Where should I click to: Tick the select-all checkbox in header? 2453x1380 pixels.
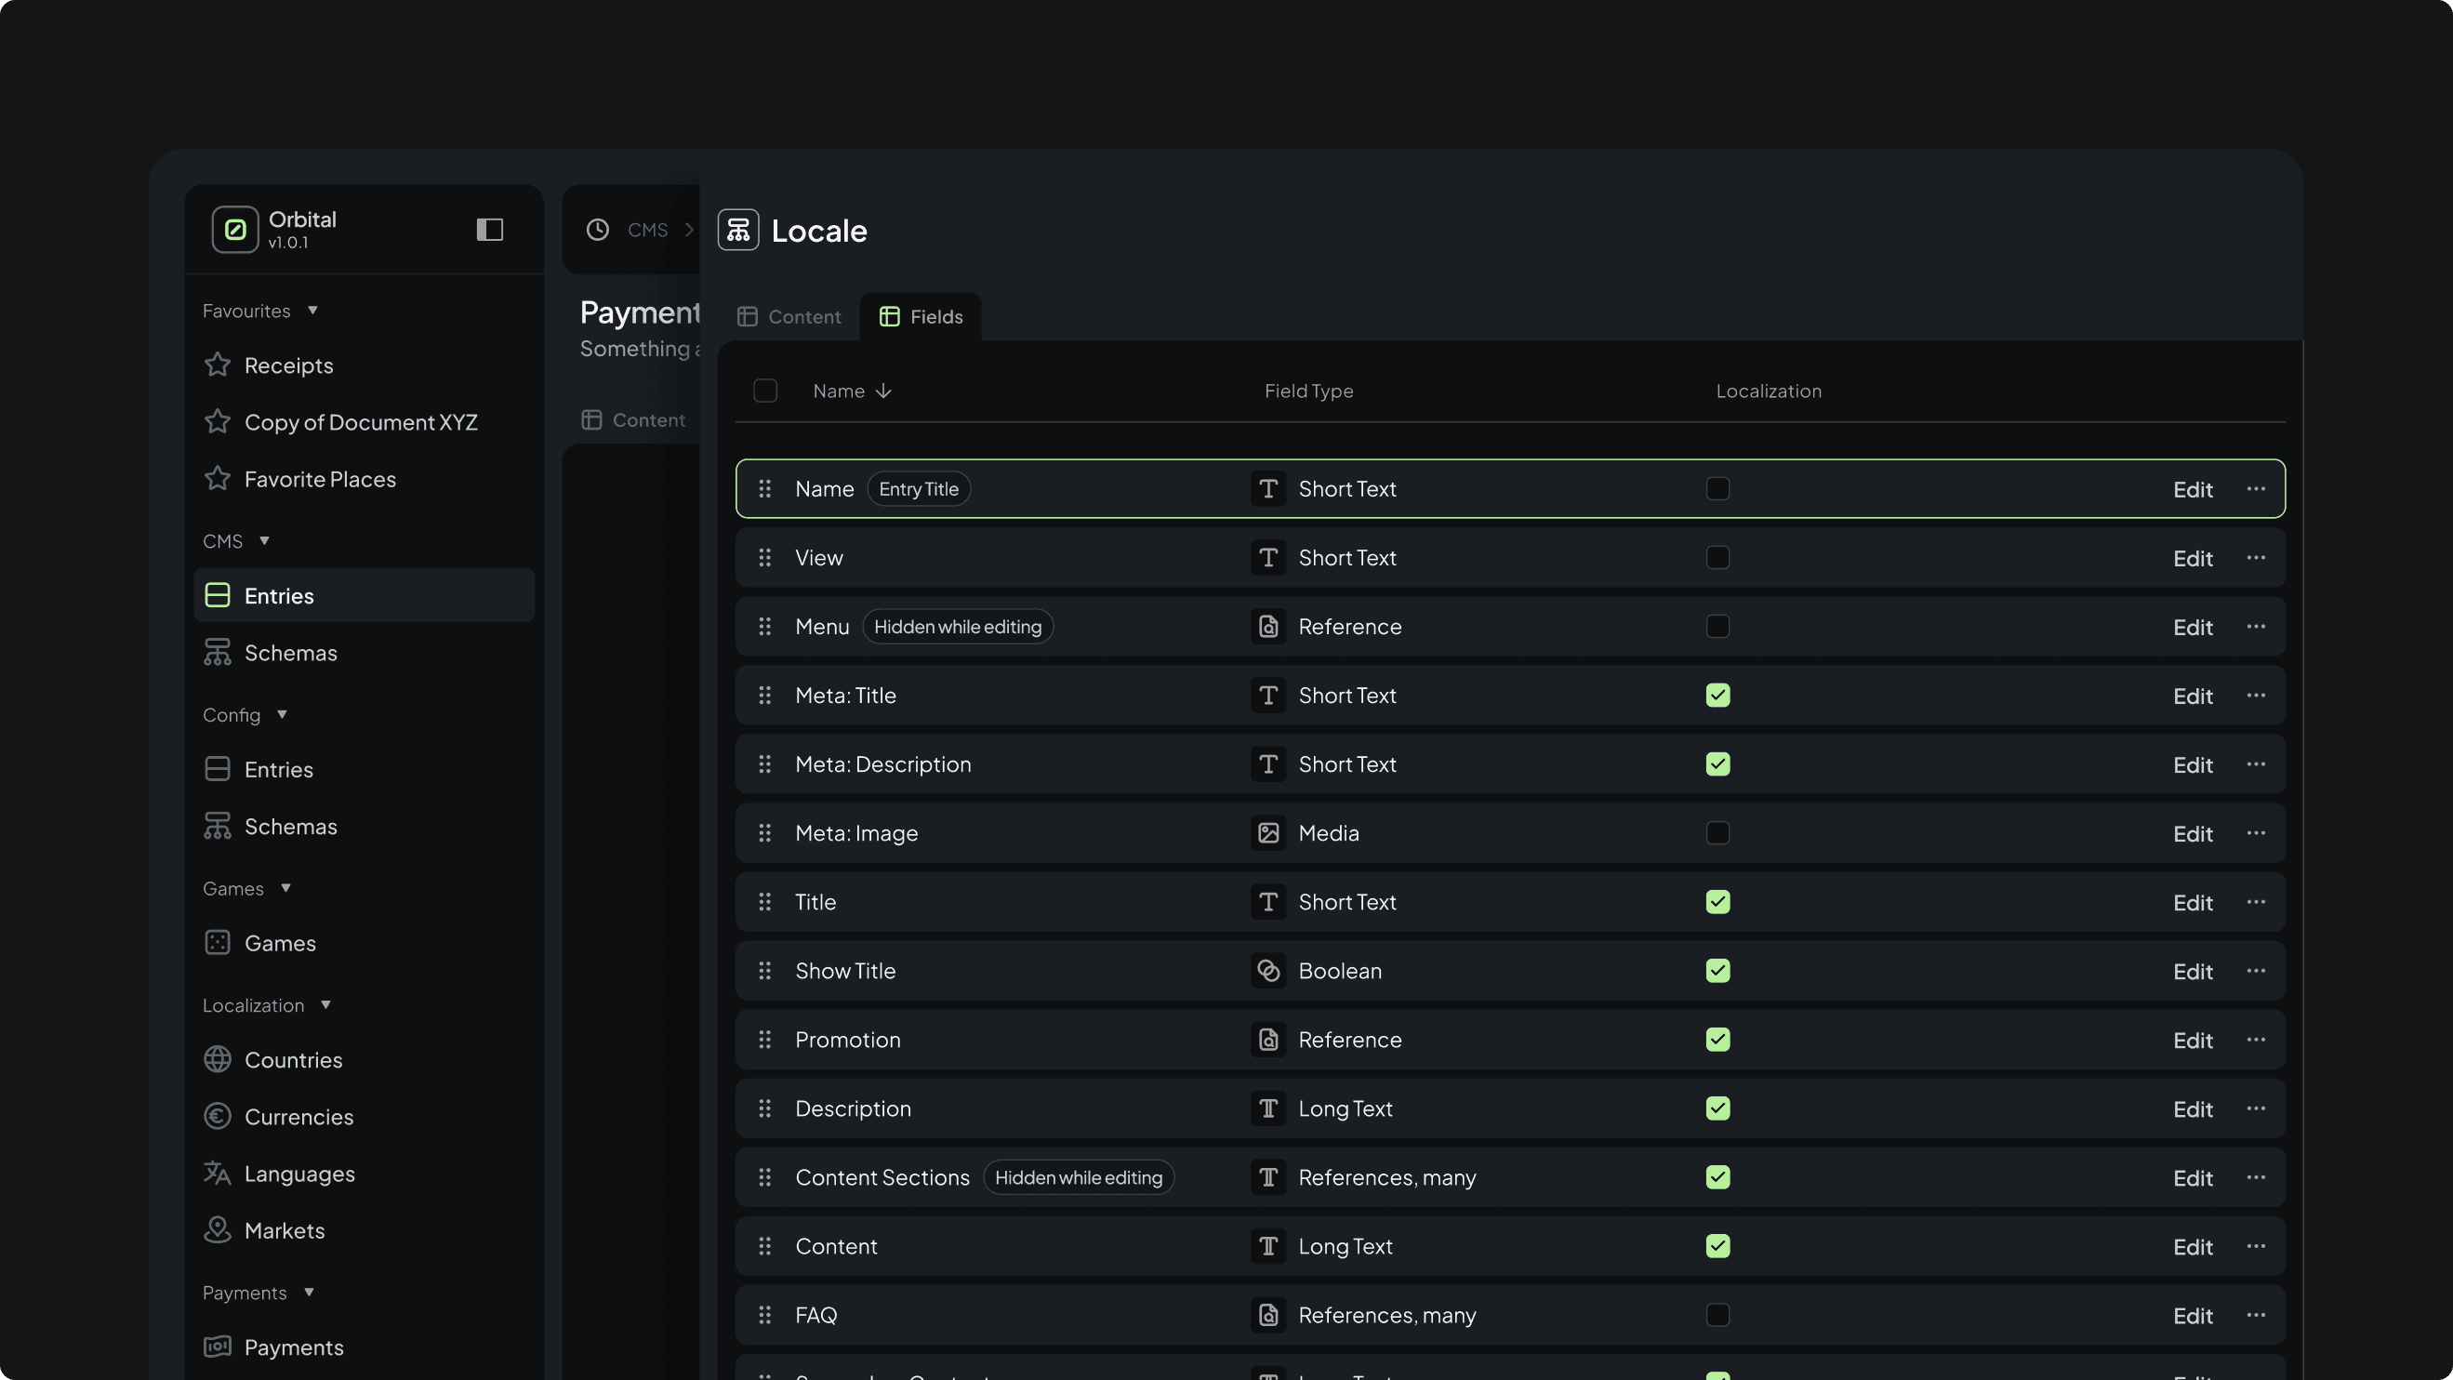pos(764,391)
